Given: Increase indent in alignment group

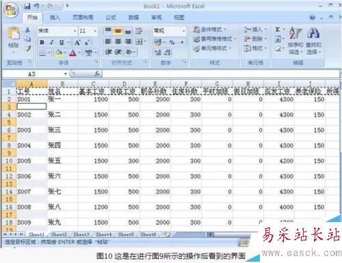Looking at the screenshot, I should tap(118, 52).
